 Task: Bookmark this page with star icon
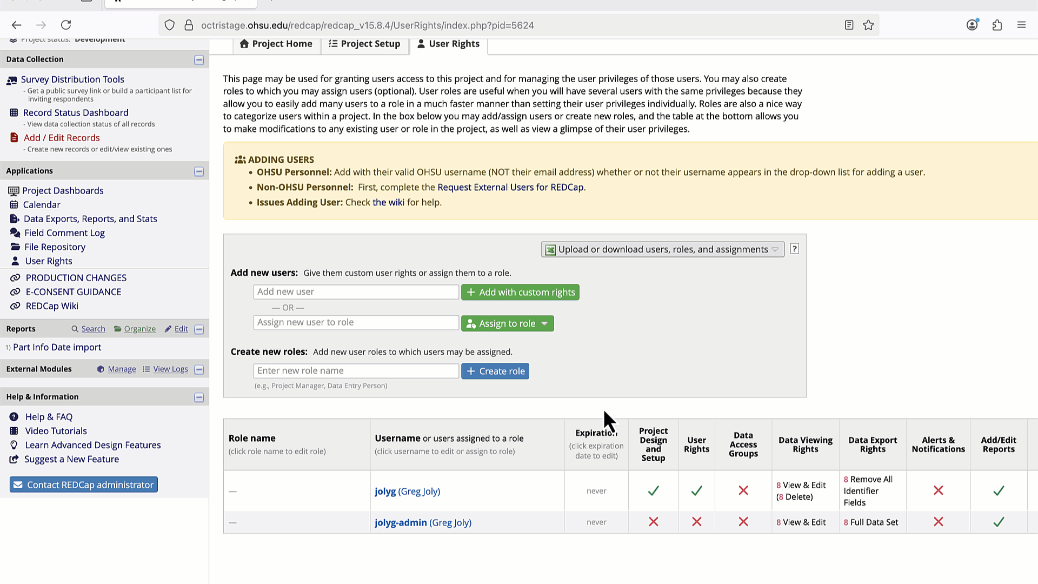click(868, 25)
